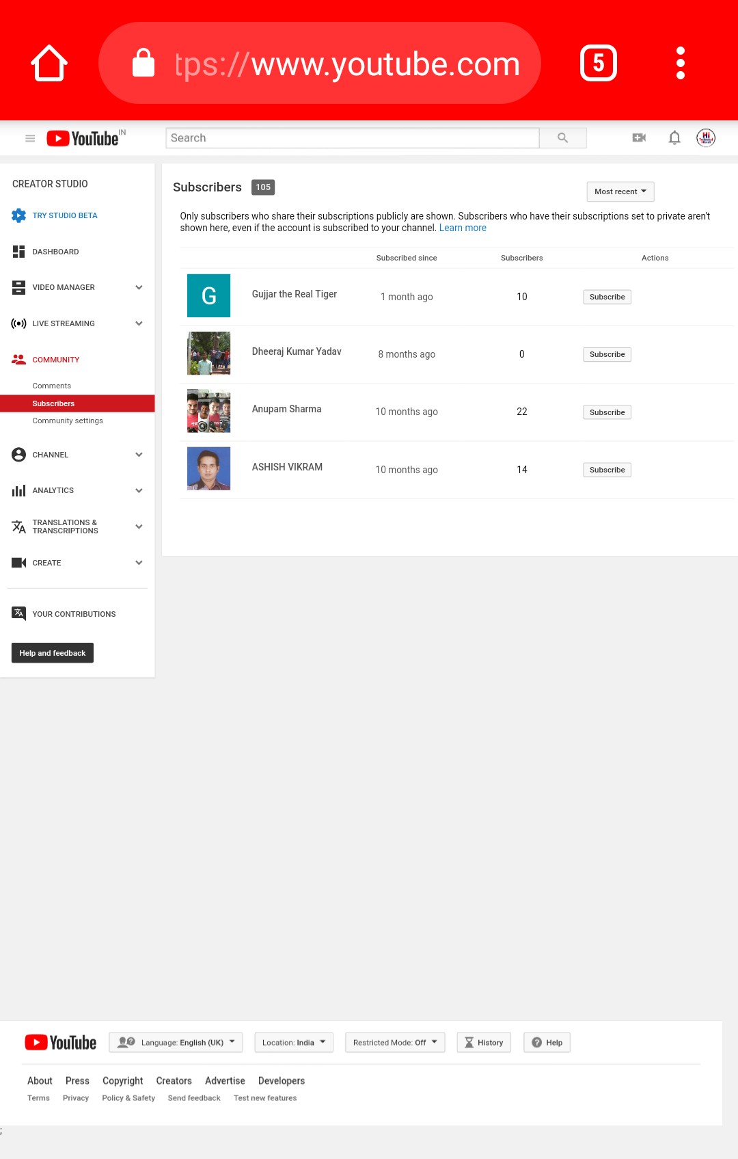The image size is (738, 1159).
Task: Click the Analytics bar chart icon
Action: pyautogui.click(x=19, y=490)
